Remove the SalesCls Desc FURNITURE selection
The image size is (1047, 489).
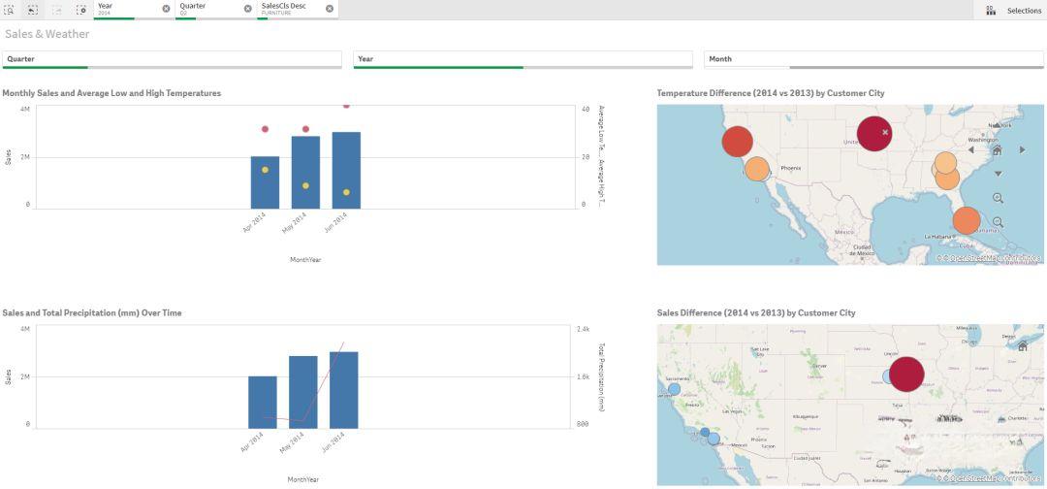(330, 9)
